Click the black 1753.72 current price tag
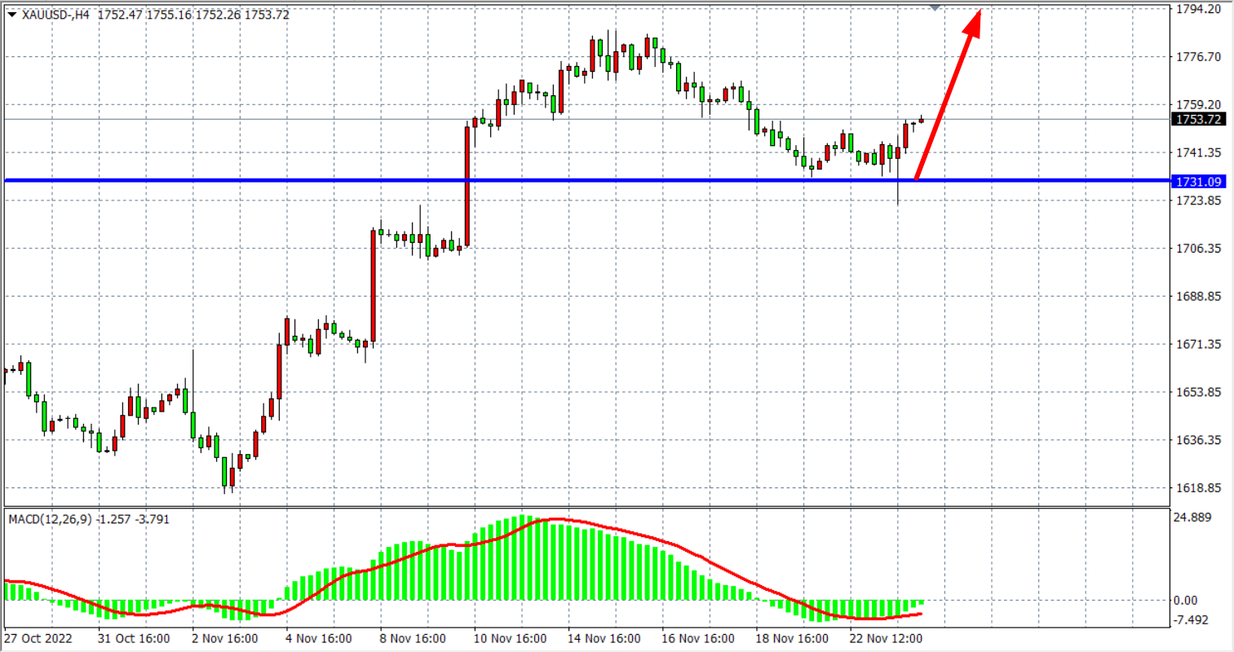Screen dimensions: 1234x652 pos(1198,120)
